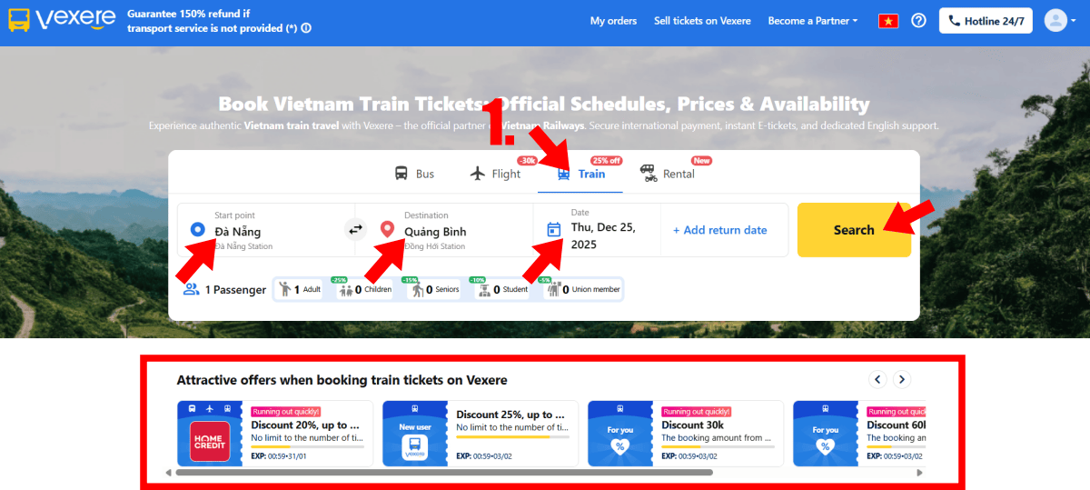
Task: Click + Add return date
Action: [720, 230]
